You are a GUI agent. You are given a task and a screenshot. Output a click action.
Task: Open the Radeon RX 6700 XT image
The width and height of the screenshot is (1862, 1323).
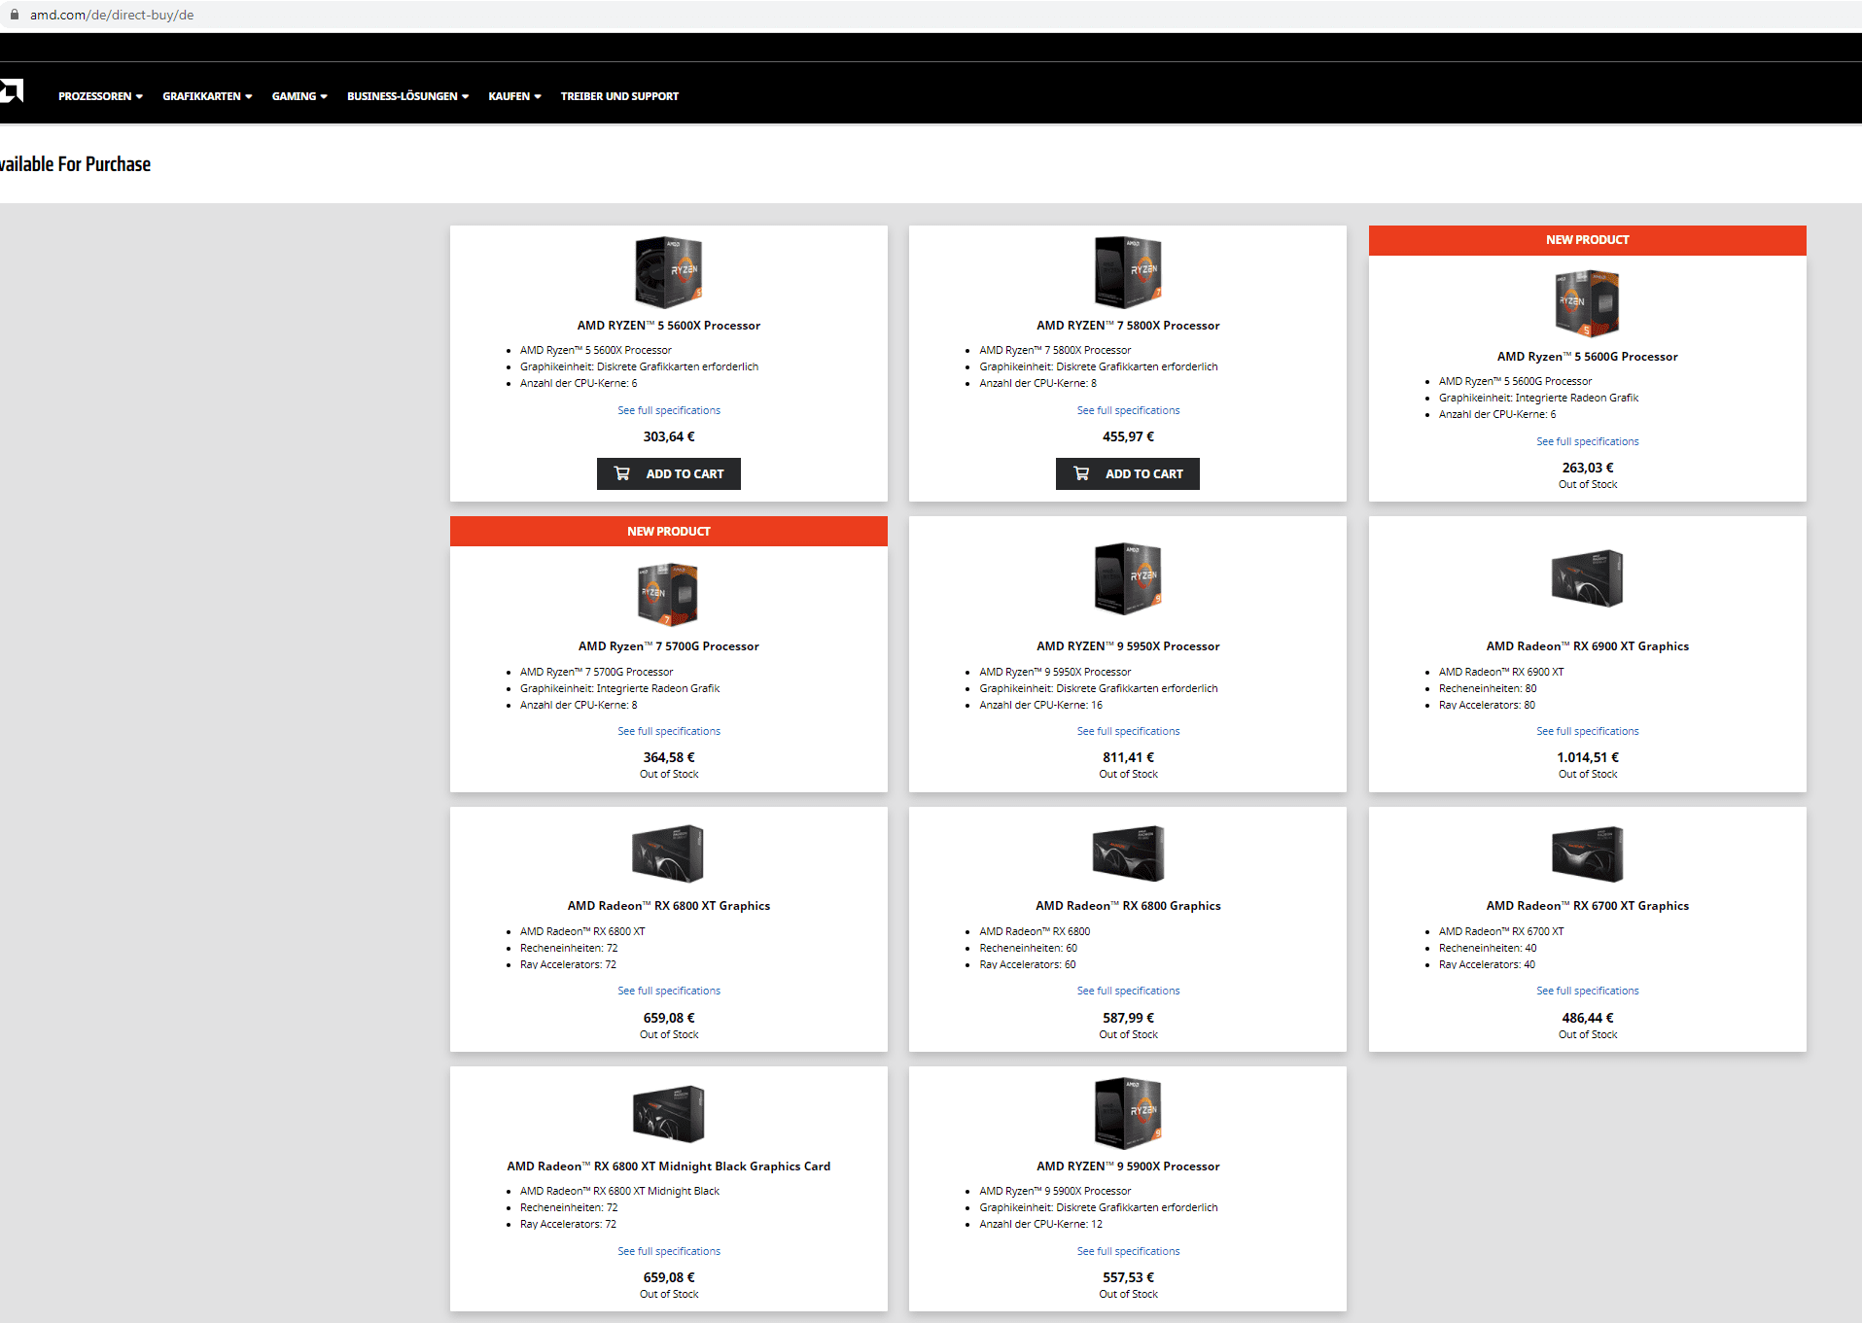(1588, 853)
